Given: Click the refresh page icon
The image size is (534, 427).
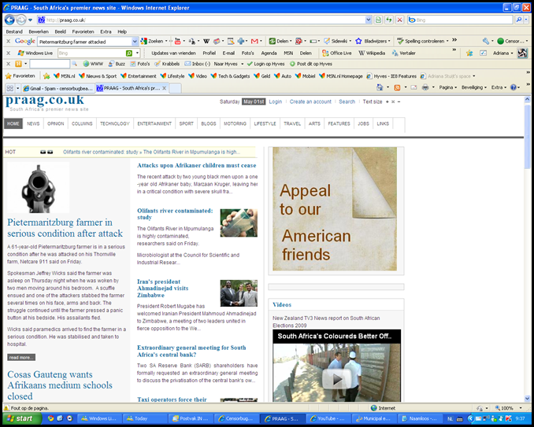Looking at the screenshot, I should pyautogui.click(x=388, y=20).
